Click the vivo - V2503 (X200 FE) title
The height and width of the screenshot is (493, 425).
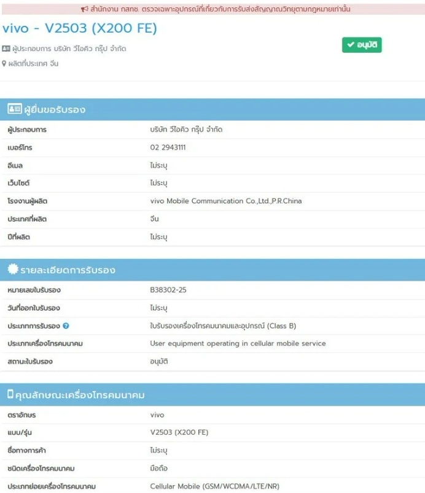(x=80, y=28)
